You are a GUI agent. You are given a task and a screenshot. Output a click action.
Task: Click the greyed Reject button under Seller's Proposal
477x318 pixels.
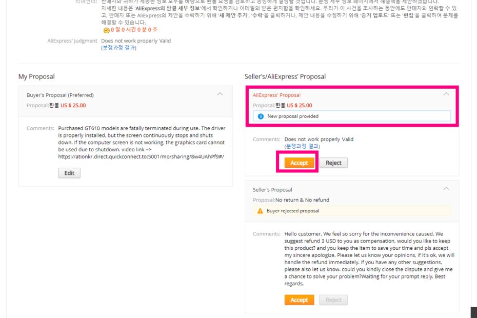[333, 300]
